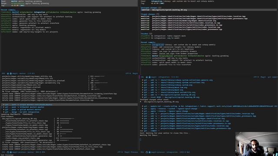Click UTF-8 encoding indicator in magit: master modeline
This screenshot has height=156, width=278.
tap(128, 73)
